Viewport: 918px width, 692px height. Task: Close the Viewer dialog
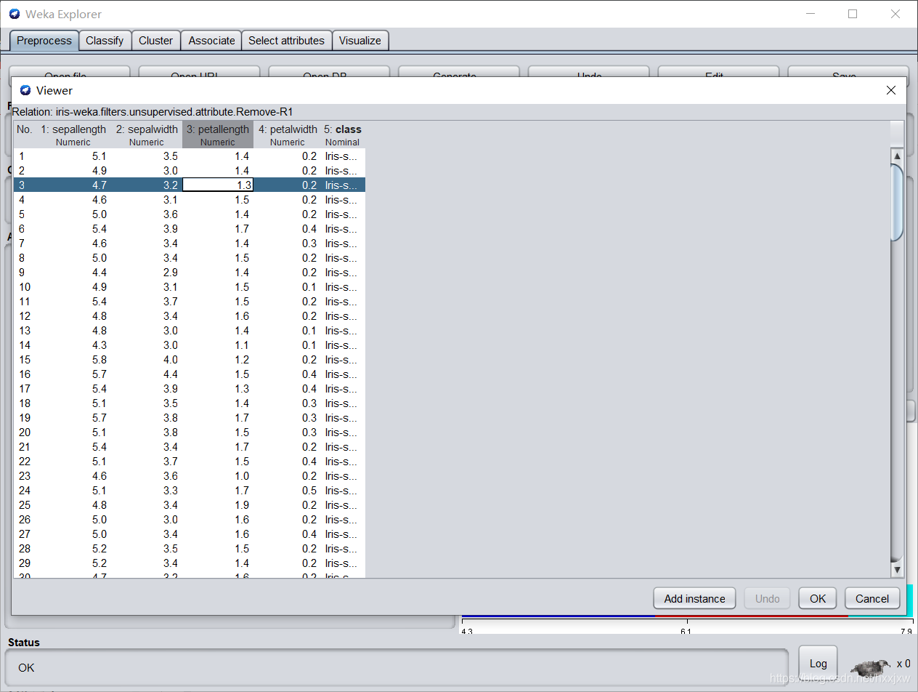click(x=891, y=90)
